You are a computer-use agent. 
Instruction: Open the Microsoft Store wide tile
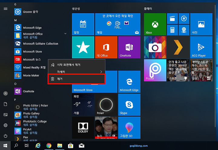[x=94, y=88]
